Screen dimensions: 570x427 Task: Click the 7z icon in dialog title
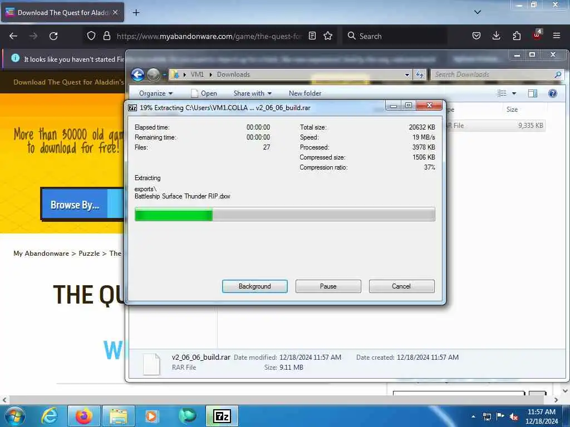132,108
